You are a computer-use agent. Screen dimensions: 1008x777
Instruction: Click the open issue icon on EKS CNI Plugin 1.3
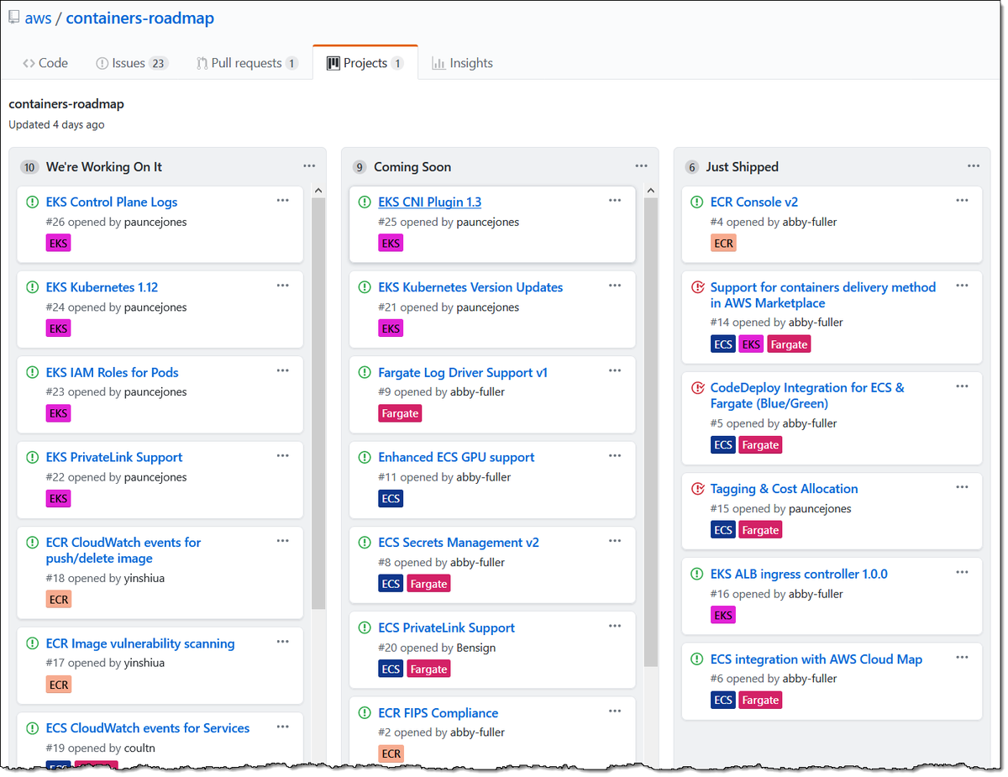pos(365,202)
